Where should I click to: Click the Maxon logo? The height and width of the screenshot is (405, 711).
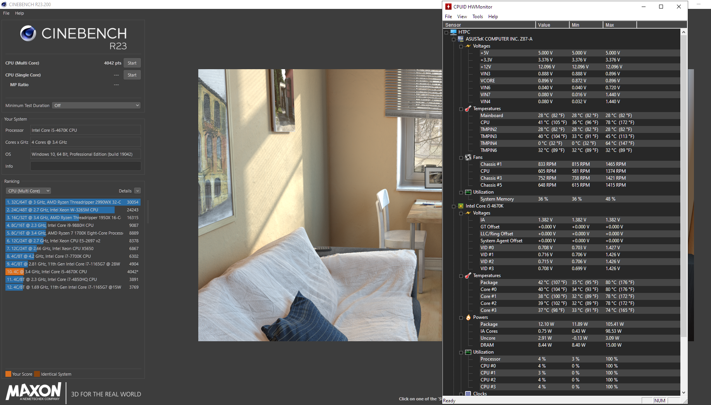34,391
